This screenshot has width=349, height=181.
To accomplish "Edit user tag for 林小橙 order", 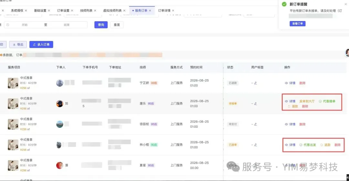I will pos(256,145).
